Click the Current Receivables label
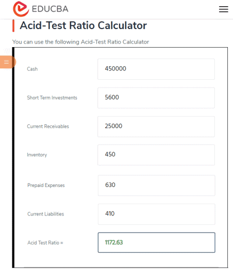The image size is (233, 272). (x=48, y=126)
